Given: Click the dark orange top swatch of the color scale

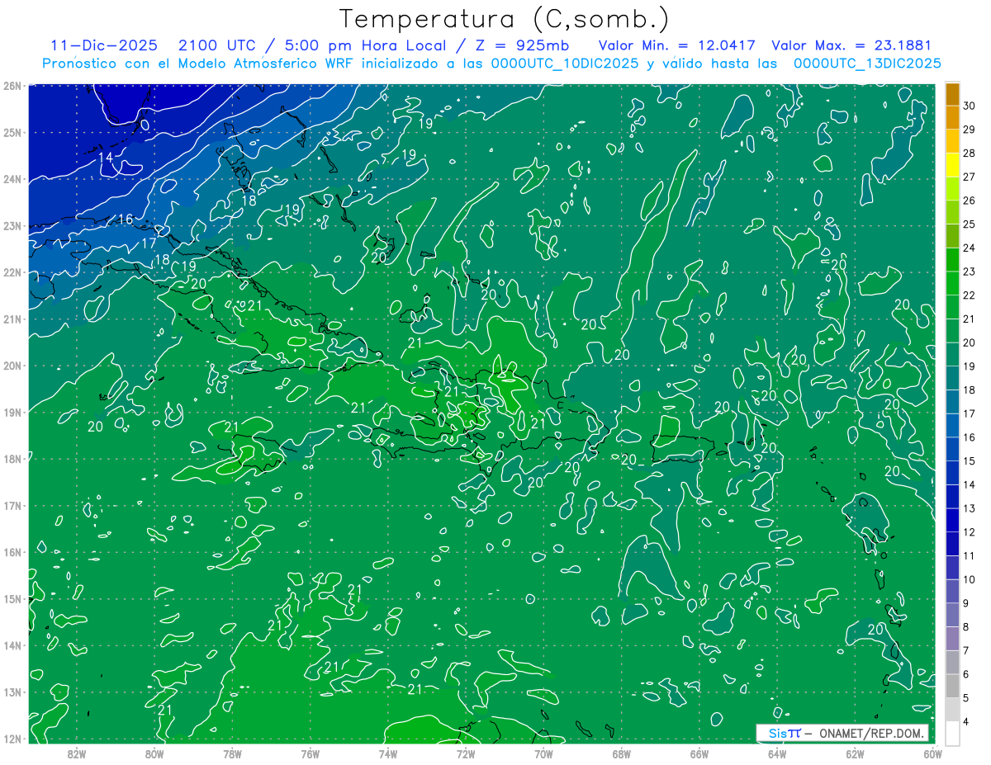Looking at the screenshot, I should click(x=952, y=95).
